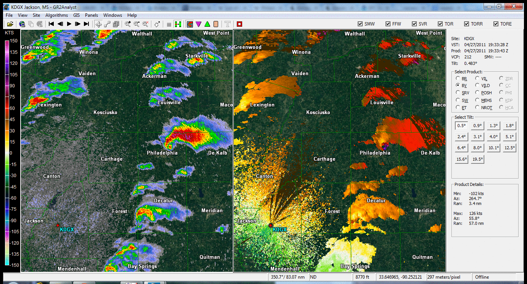Open the Site menu
The image size is (527, 284).
pyautogui.click(x=36, y=15)
